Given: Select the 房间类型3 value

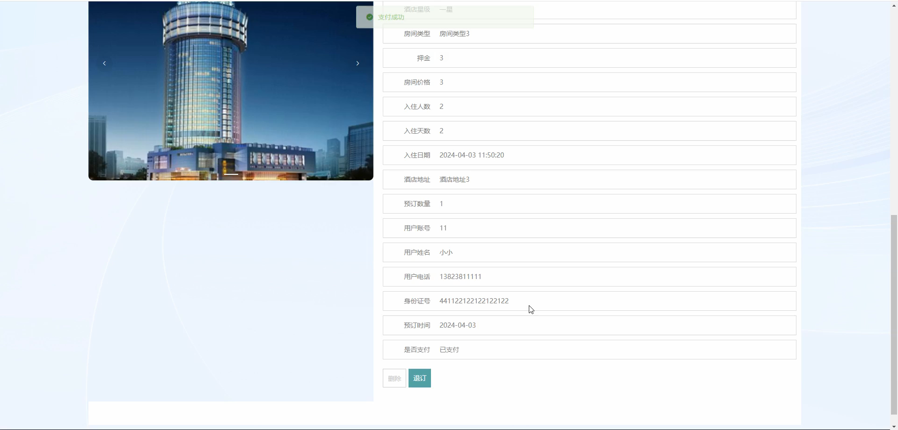Looking at the screenshot, I should (454, 34).
